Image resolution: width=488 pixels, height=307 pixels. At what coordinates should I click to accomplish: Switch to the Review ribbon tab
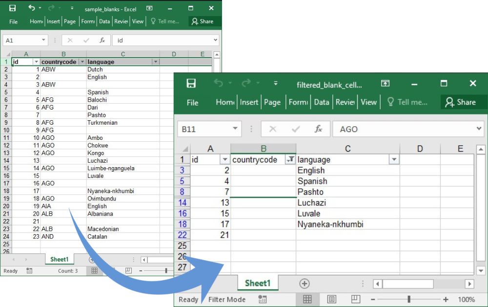pyautogui.click(x=345, y=102)
